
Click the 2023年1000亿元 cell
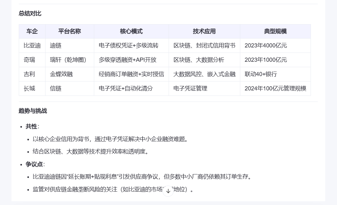point(275,60)
